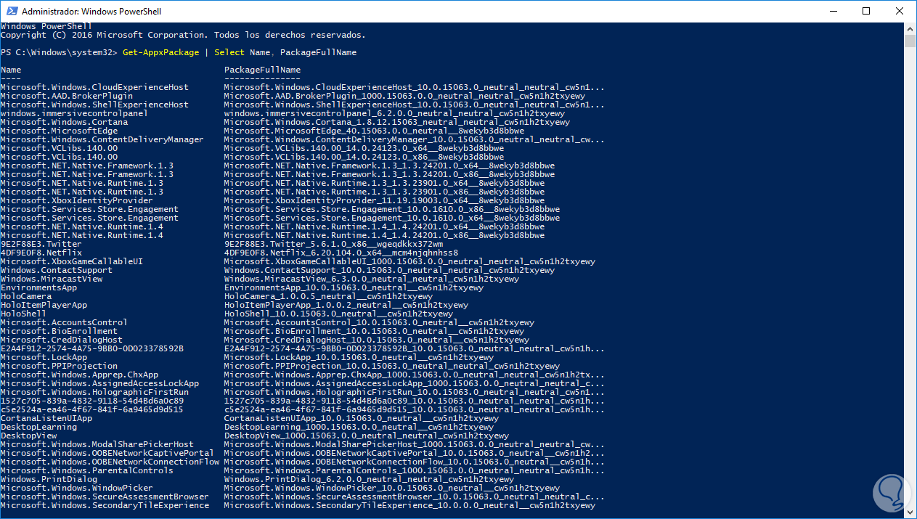Click the Microsoft.Windows.ContentDeliveryManager name entry
The width and height of the screenshot is (917, 519).
coord(102,139)
